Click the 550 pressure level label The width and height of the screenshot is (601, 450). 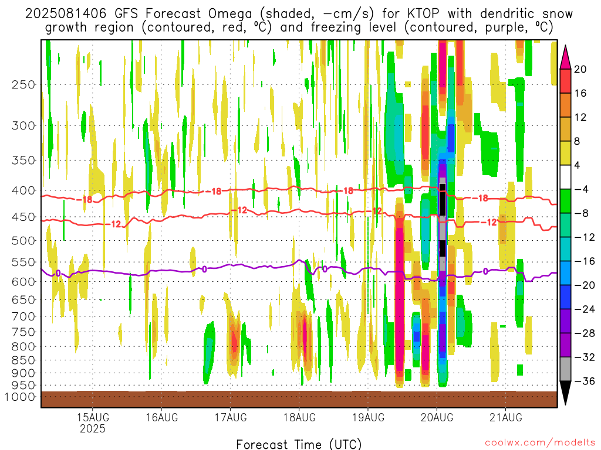tap(23, 262)
